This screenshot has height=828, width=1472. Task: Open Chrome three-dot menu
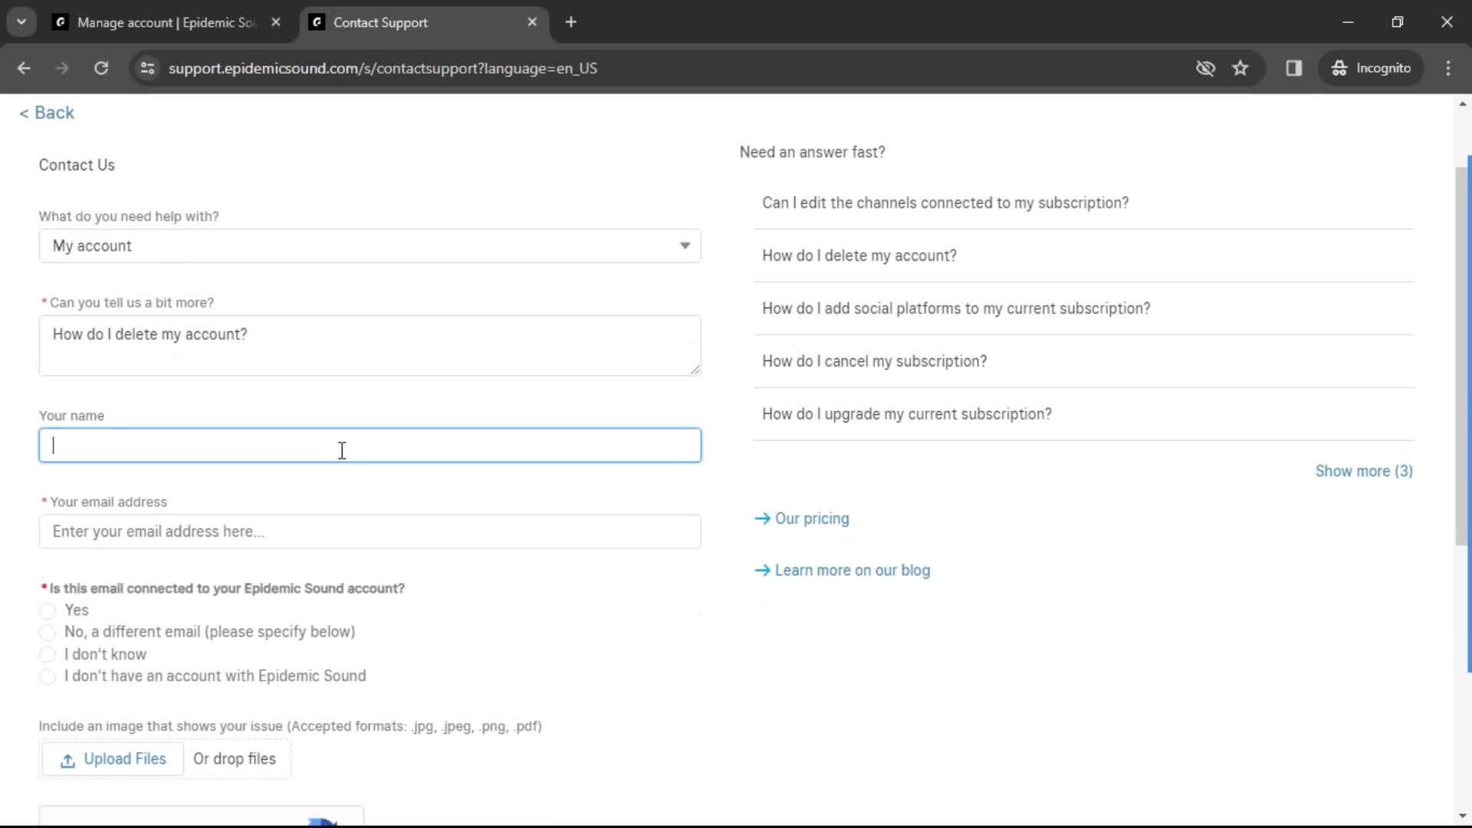tap(1448, 68)
